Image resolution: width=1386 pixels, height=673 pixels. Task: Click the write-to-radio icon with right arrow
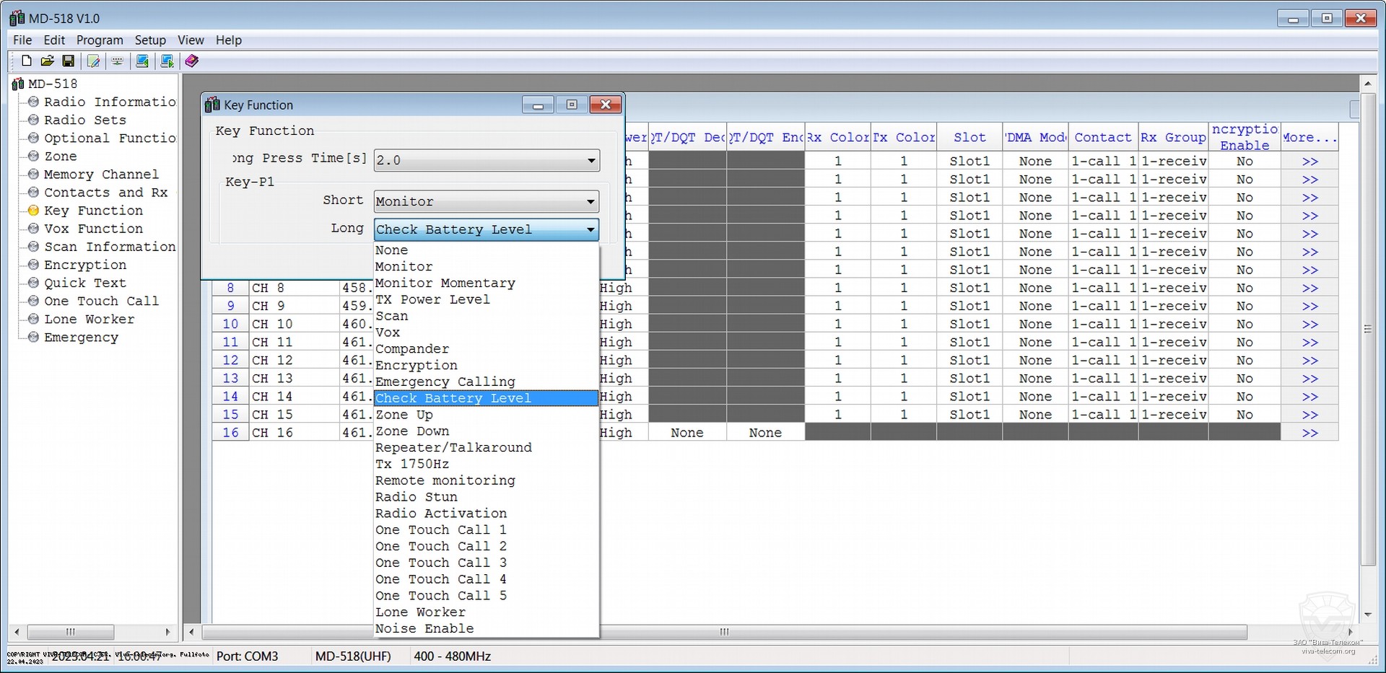167,61
